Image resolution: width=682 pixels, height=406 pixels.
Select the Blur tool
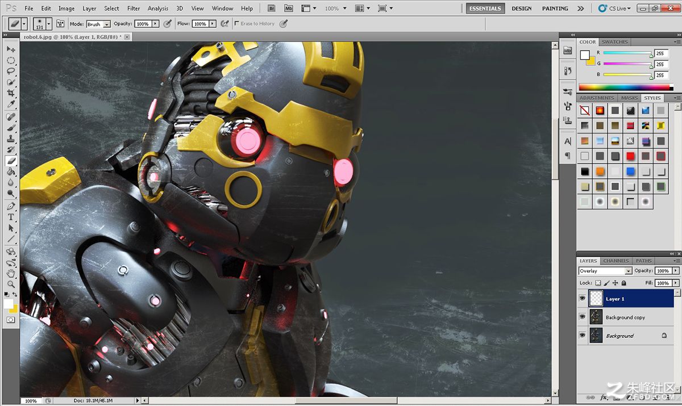pyautogui.click(x=11, y=182)
